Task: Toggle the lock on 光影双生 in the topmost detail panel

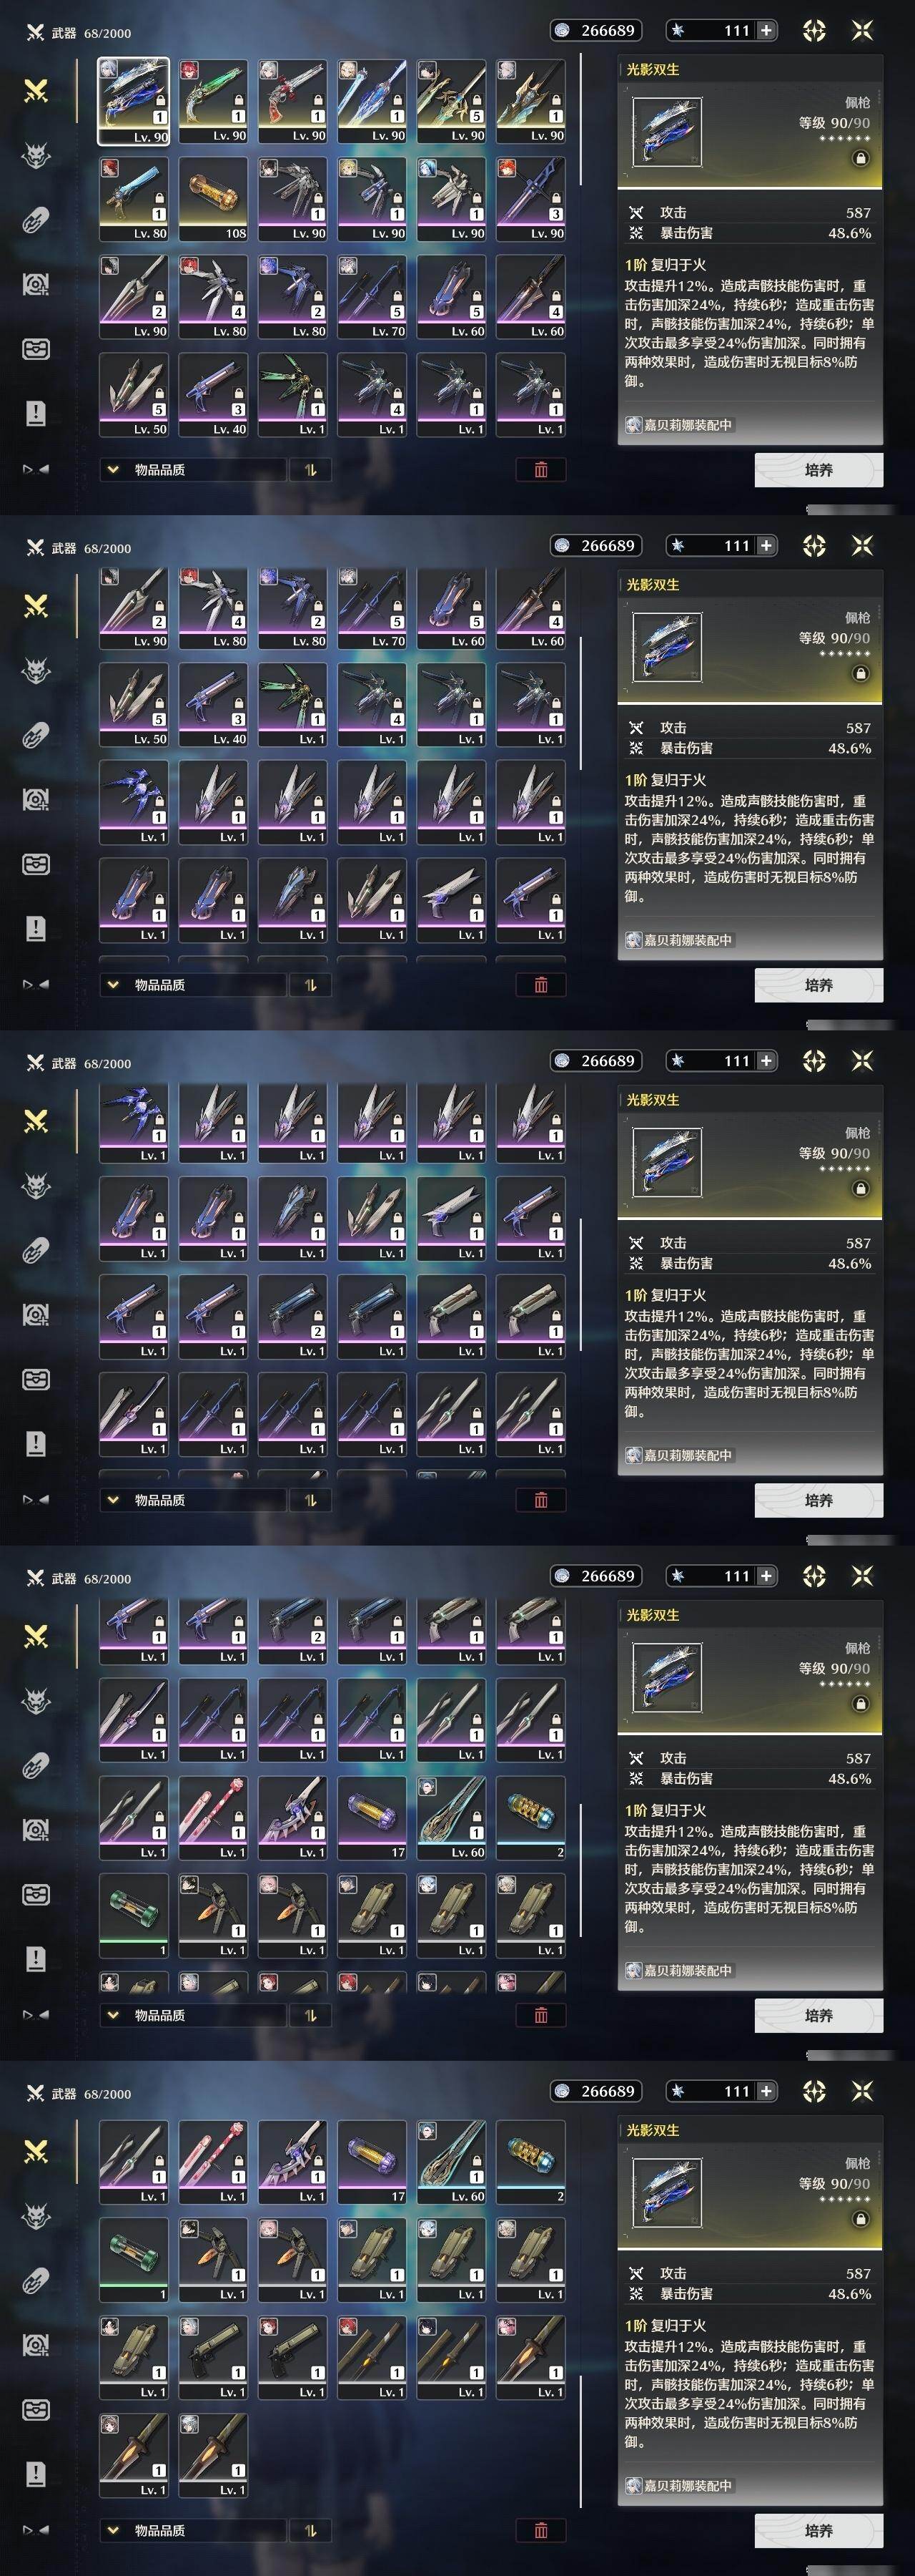Action: point(860,158)
